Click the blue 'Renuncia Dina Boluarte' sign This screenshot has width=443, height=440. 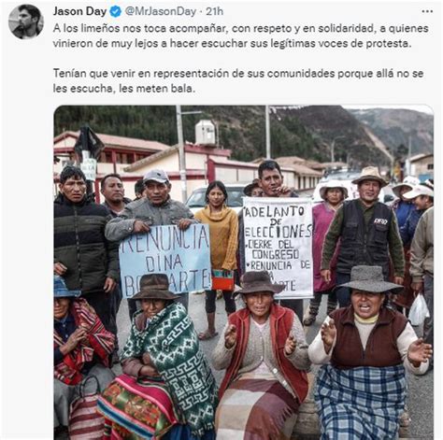[x=164, y=260]
